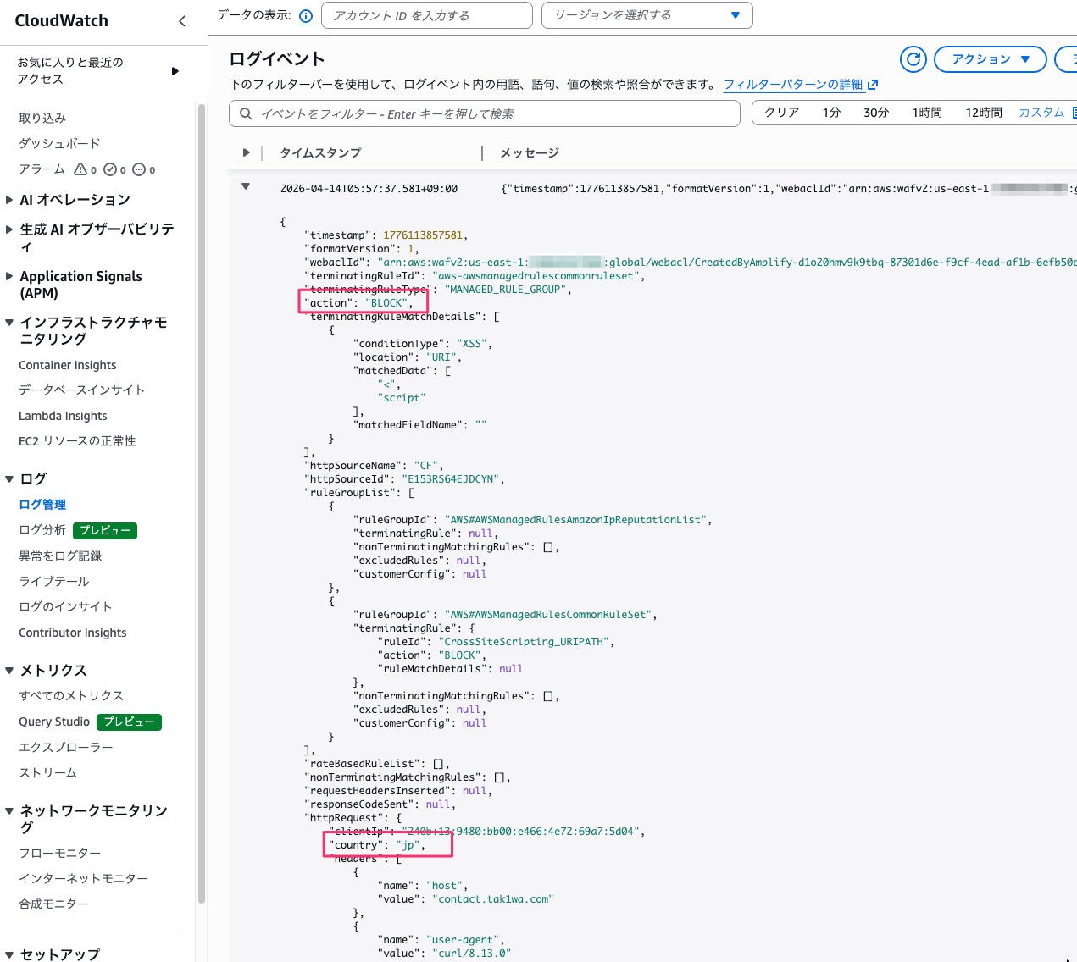Collapse the expanded log event row

(x=246, y=187)
